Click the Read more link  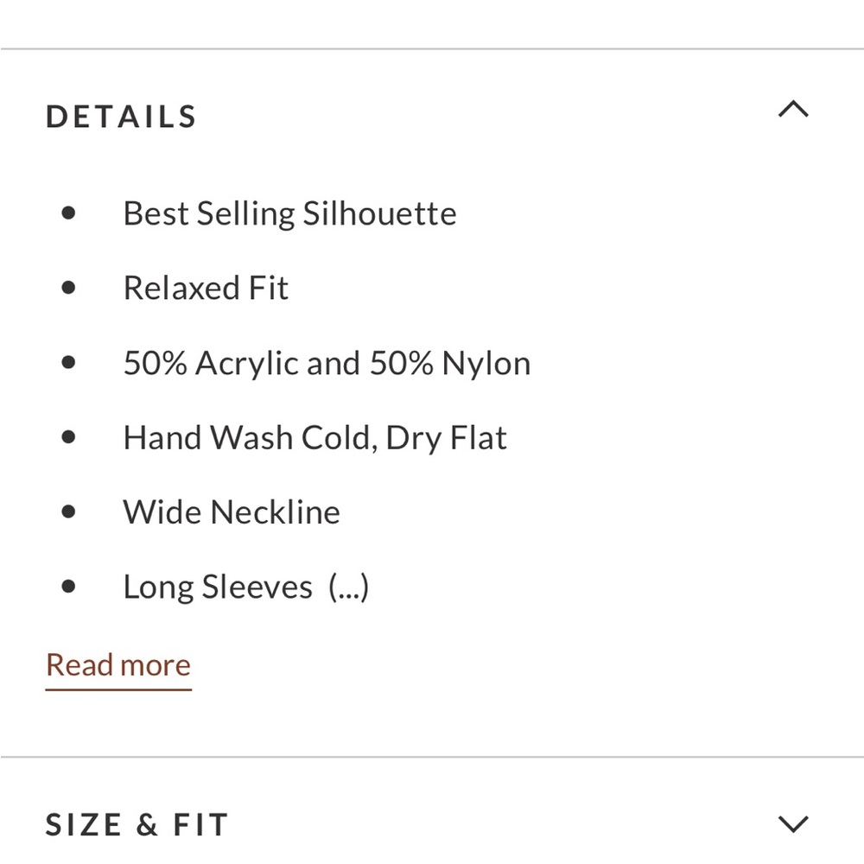pyautogui.click(x=118, y=665)
